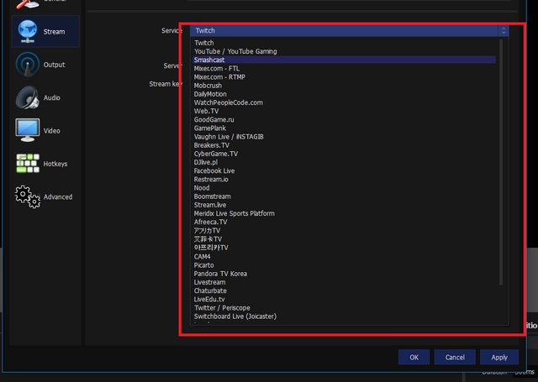Select CAM4 entry

[344, 257]
